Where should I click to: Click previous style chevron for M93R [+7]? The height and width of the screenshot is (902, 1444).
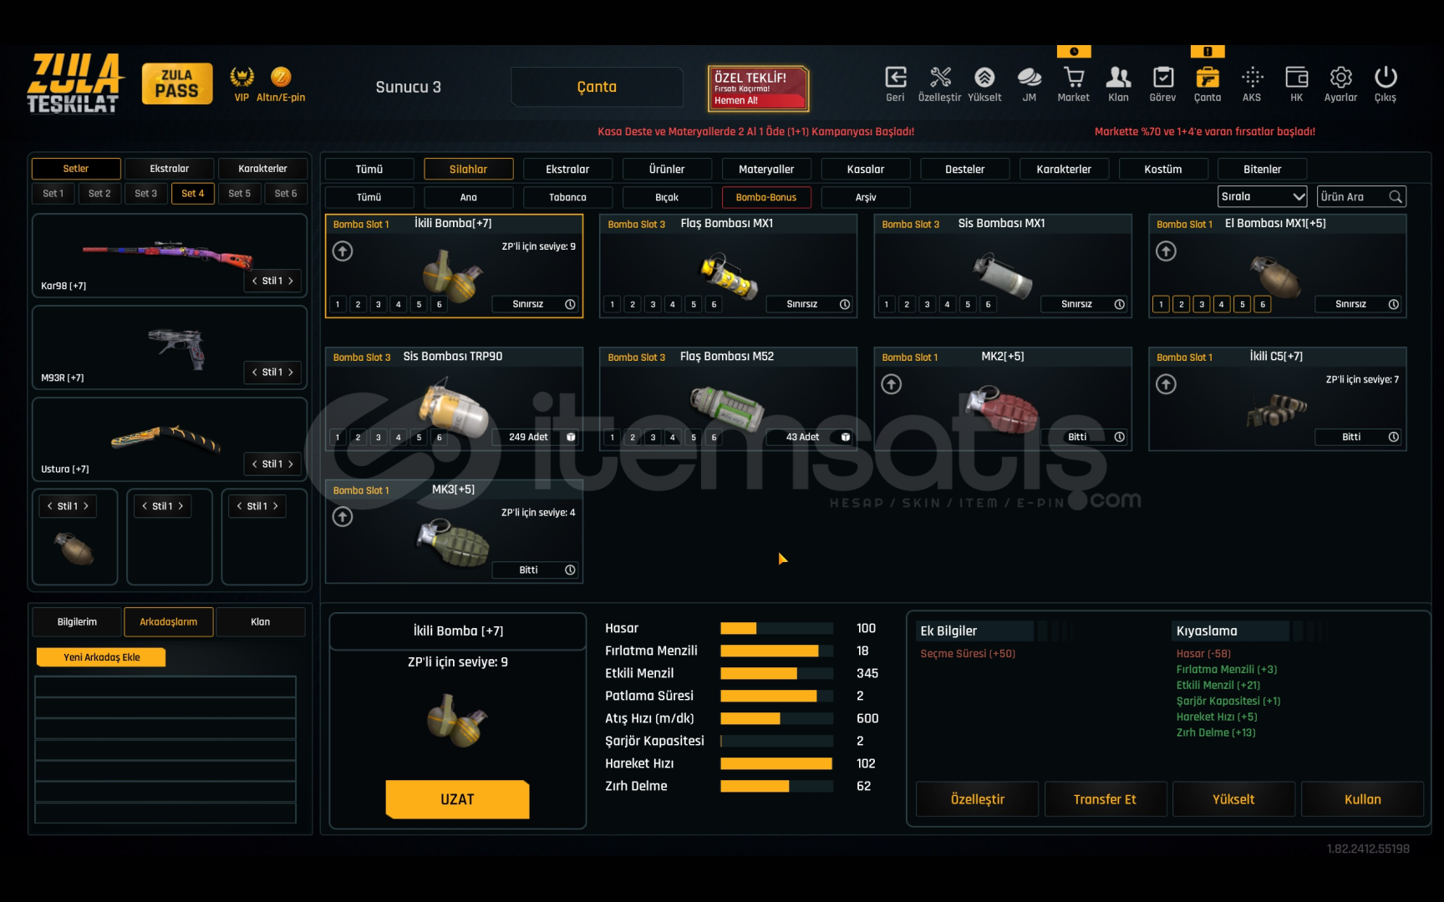(x=255, y=372)
